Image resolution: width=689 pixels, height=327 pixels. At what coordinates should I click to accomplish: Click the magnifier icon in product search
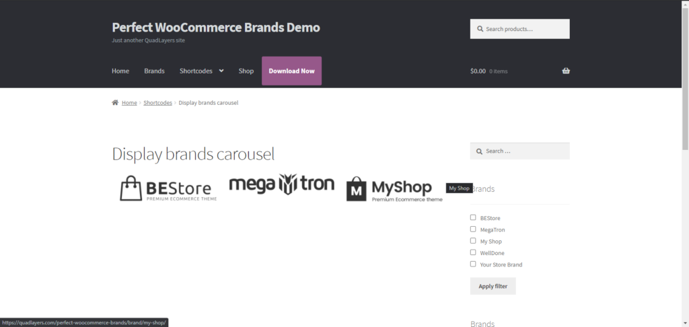click(x=479, y=29)
